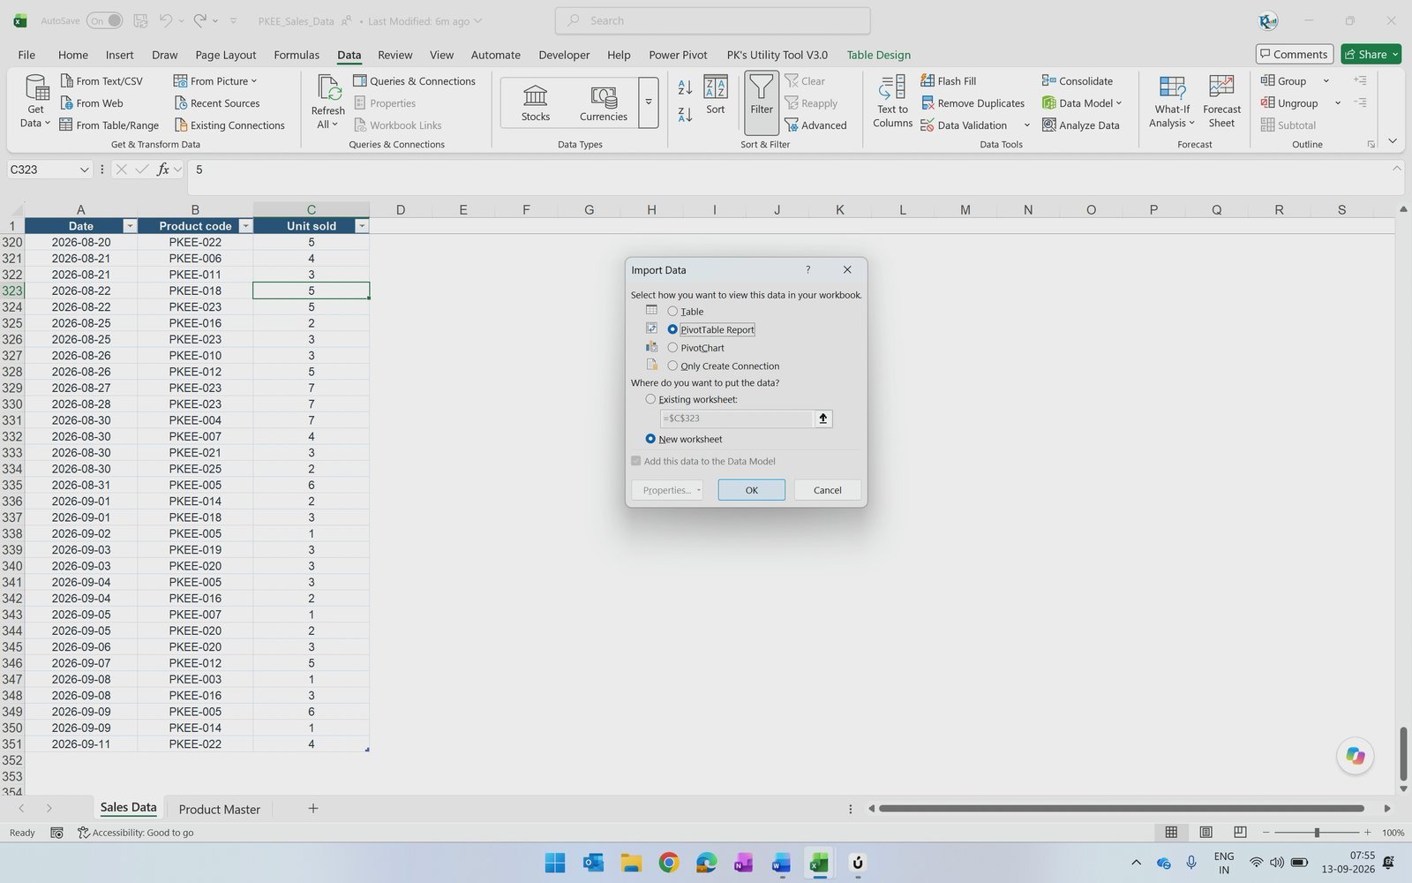
Task: Toggle the AutoSave switch
Action: point(104,20)
